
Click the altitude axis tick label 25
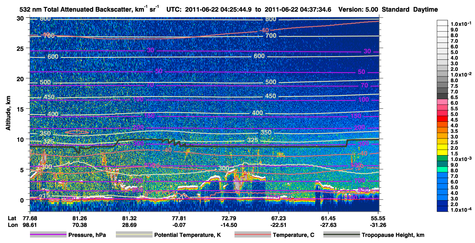(x=21, y=48)
